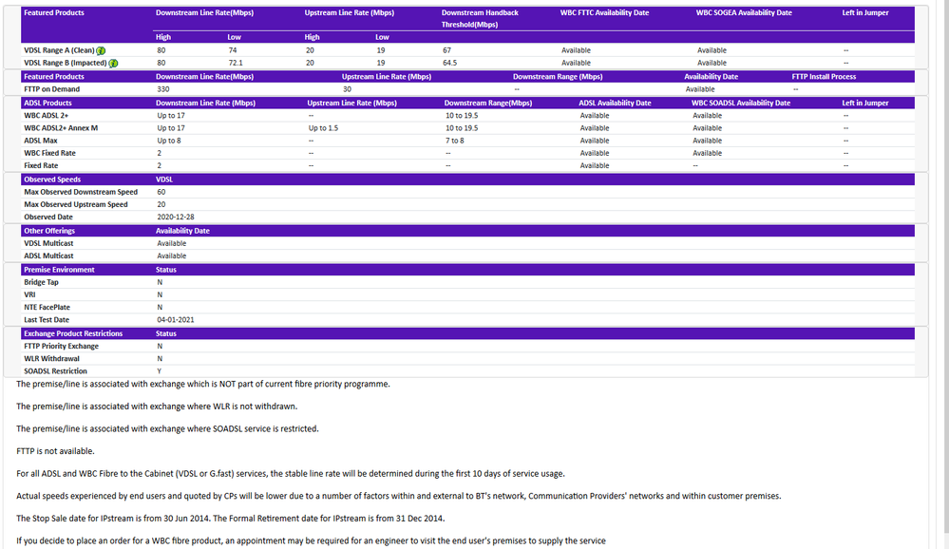The height and width of the screenshot is (549, 949).
Task: Toggle the SOADSL Restriction status
Action: (x=159, y=371)
